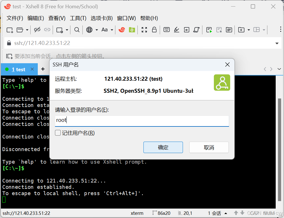Open the 窗口(W) menu

pyautogui.click(x=127, y=18)
